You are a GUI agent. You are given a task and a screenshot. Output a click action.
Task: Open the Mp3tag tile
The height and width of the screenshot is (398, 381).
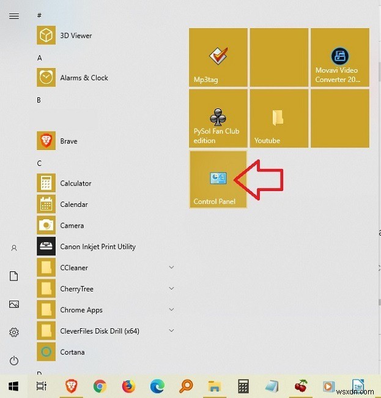[218, 58]
